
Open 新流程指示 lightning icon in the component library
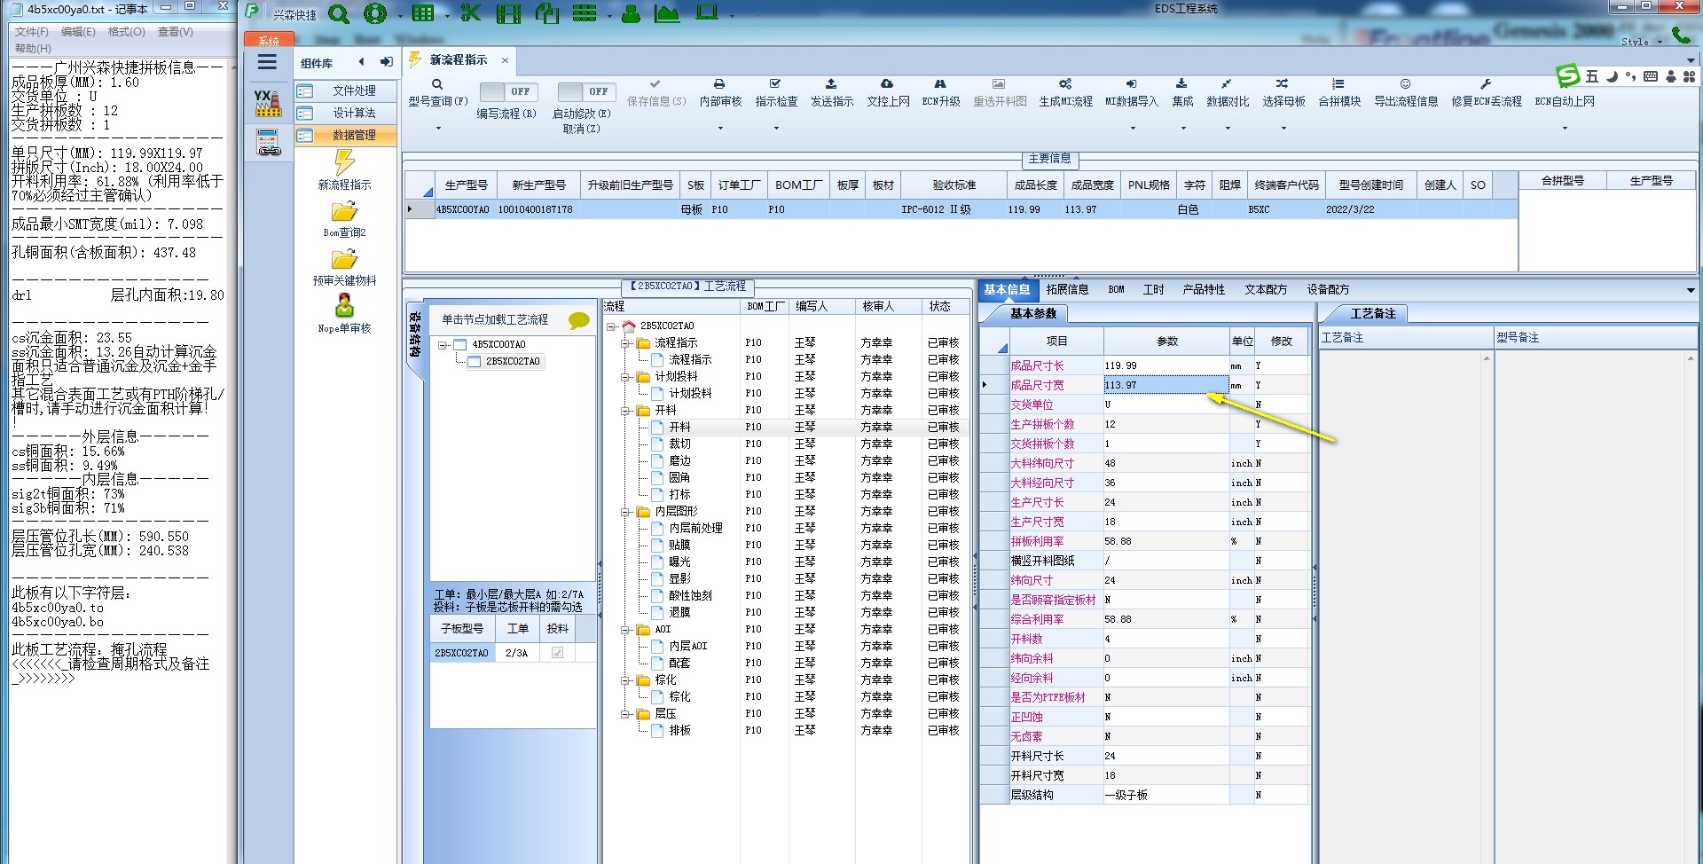(x=344, y=162)
